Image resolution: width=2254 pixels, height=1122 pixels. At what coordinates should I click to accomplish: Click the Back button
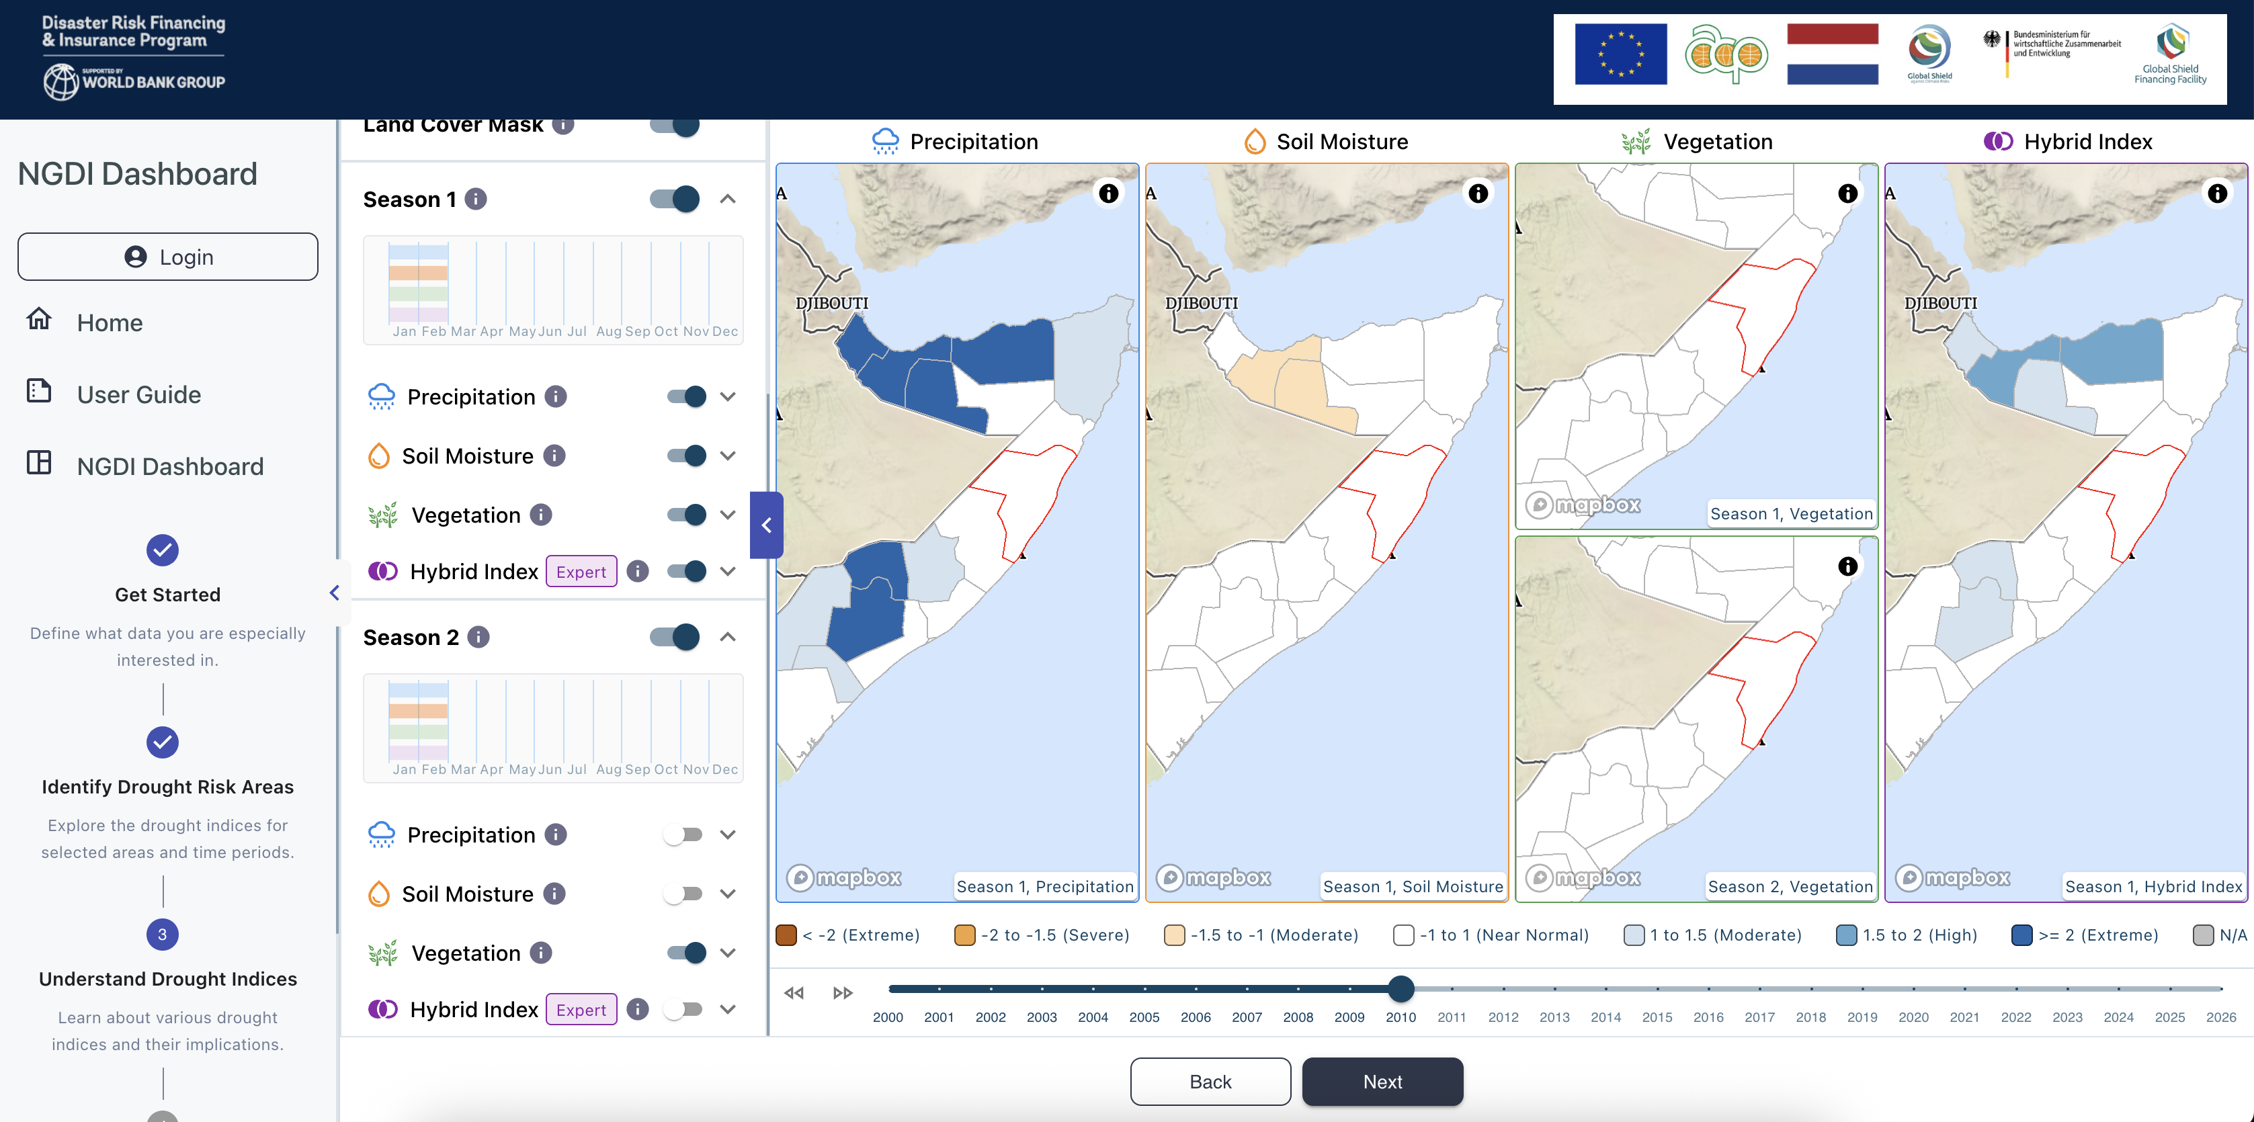point(1210,1082)
